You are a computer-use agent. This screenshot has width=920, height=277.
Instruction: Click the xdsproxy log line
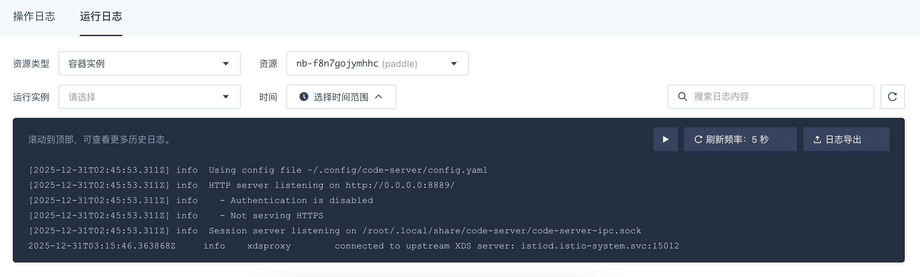(354, 246)
